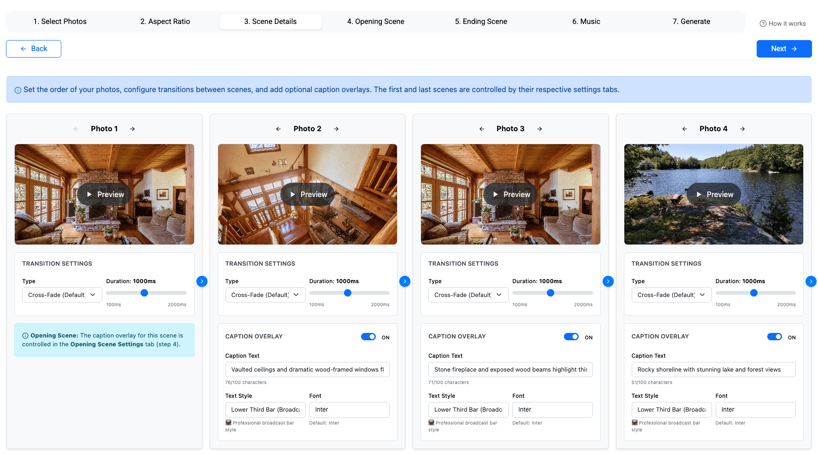This screenshot has height=454, width=818.
Task: Switch to the Opening Scene step
Action: click(x=375, y=21)
